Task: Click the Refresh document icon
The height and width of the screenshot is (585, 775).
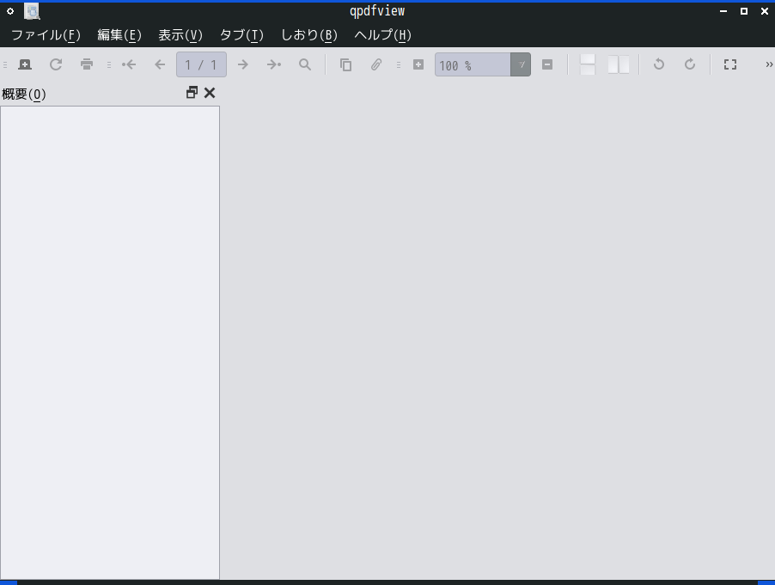Action: [x=56, y=64]
